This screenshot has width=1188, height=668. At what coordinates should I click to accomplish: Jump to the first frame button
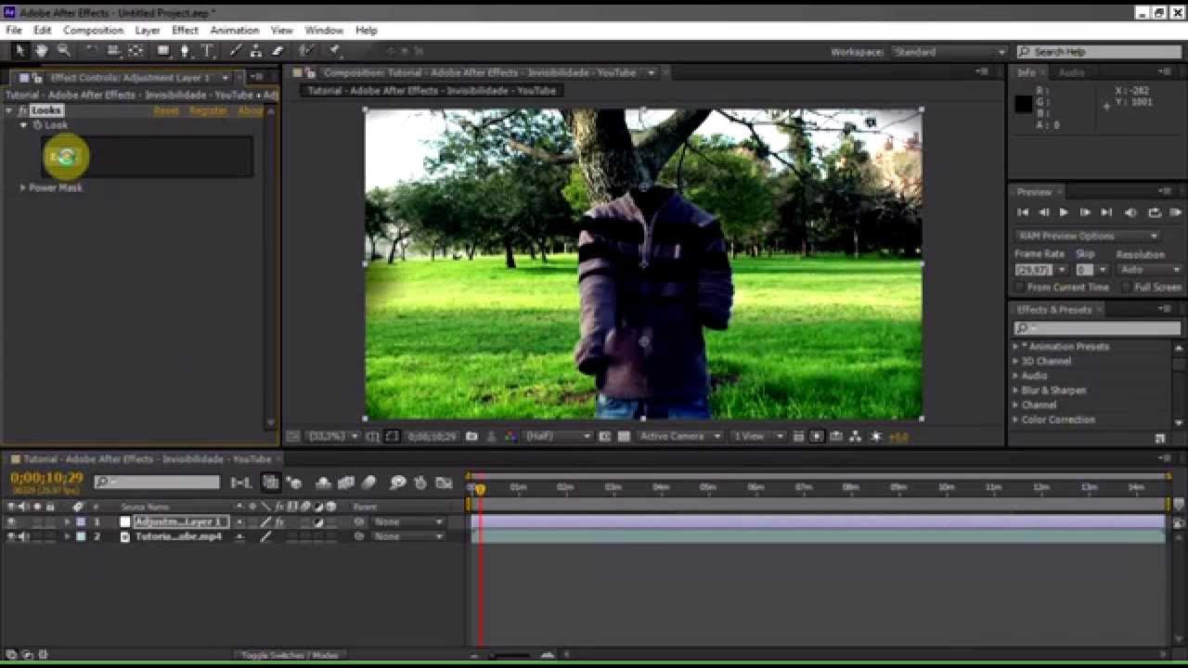point(1023,213)
